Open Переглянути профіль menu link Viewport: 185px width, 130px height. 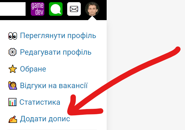(58, 36)
